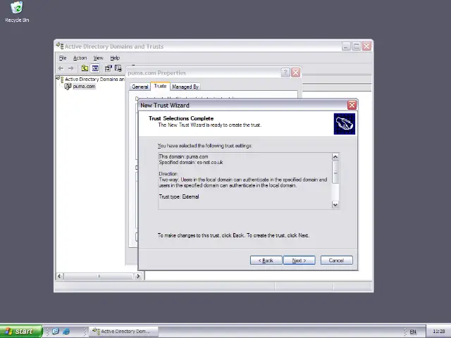Click trust settings scrollbar down arrow
Screen dimensions: 451x338
tap(335, 205)
